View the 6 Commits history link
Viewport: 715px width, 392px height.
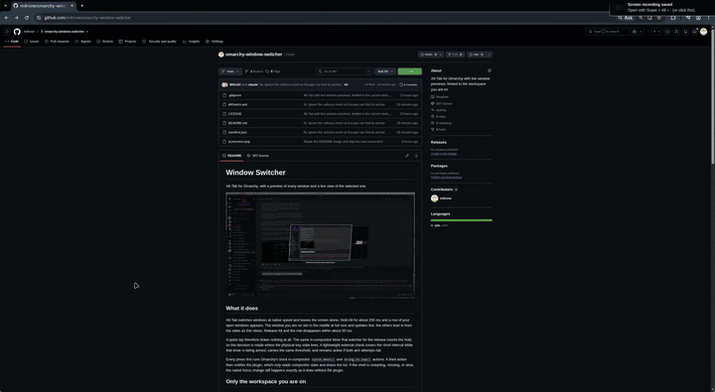[408, 84]
